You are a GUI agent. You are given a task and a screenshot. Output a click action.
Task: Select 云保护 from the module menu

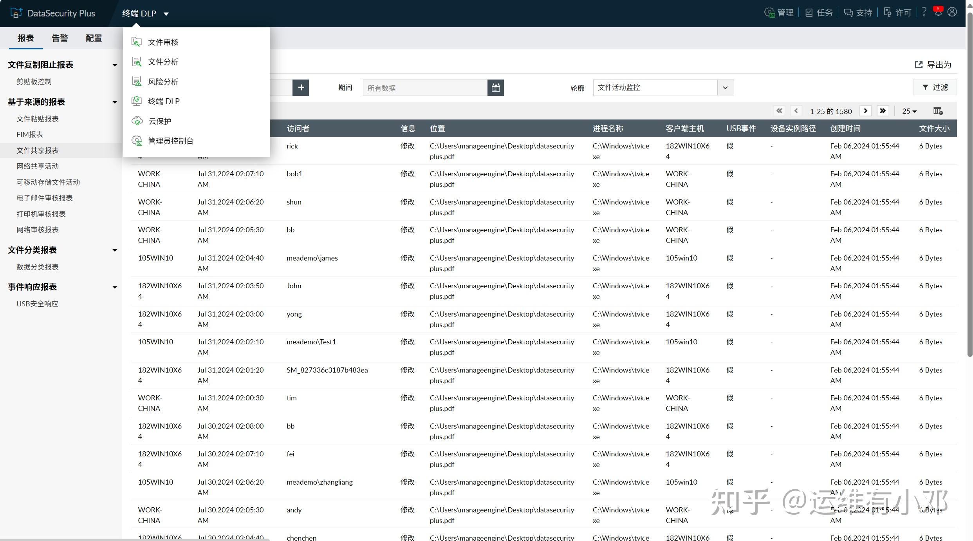coord(160,121)
